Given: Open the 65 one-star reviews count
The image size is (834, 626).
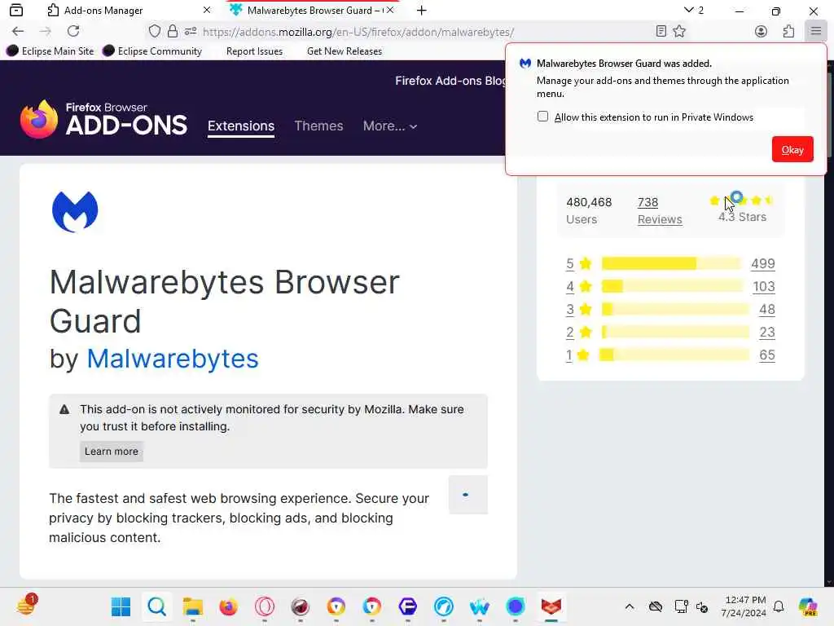Looking at the screenshot, I should click(x=767, y=355).
